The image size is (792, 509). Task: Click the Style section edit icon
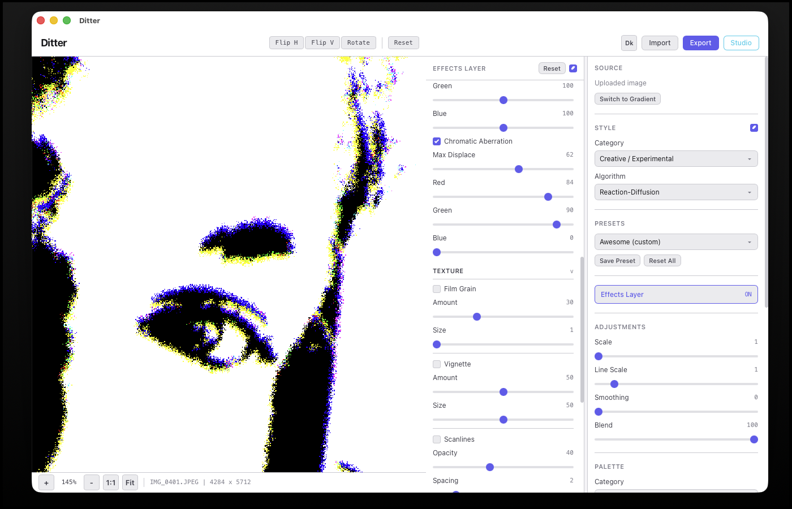(x=754, y=128)
